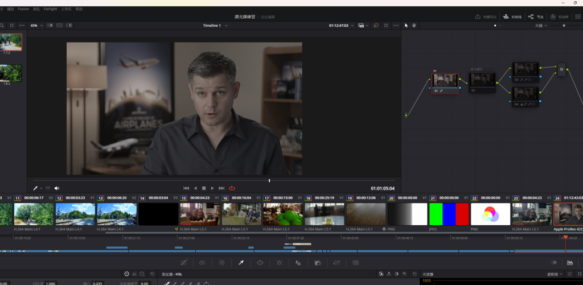Open the 45% viewer zoom dropdown
This screenshot has width=583, height=285.
[36, 26]
